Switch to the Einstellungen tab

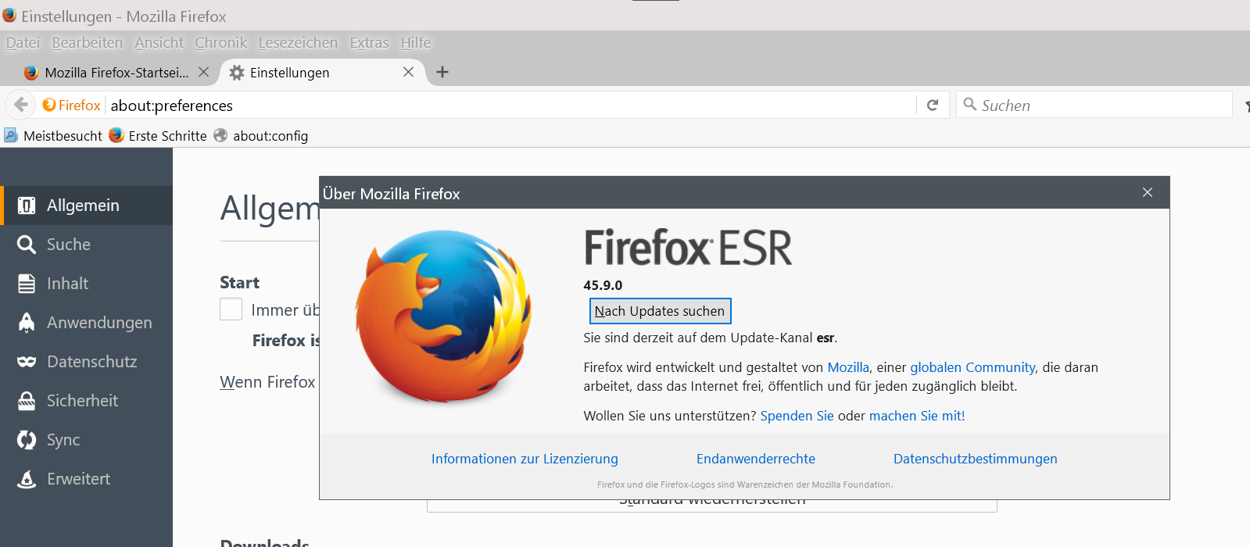click(322, 73)
